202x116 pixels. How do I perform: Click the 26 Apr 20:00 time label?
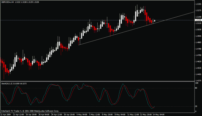(x=31, y=114)
